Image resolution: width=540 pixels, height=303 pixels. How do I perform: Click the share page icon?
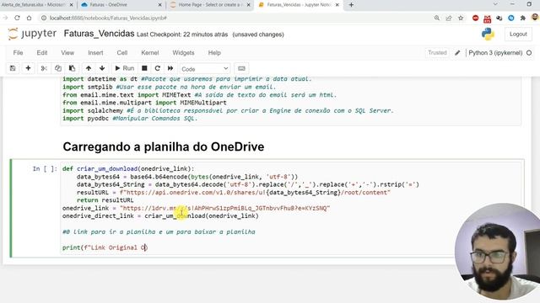pyautogui.click(x=449, y=18)
